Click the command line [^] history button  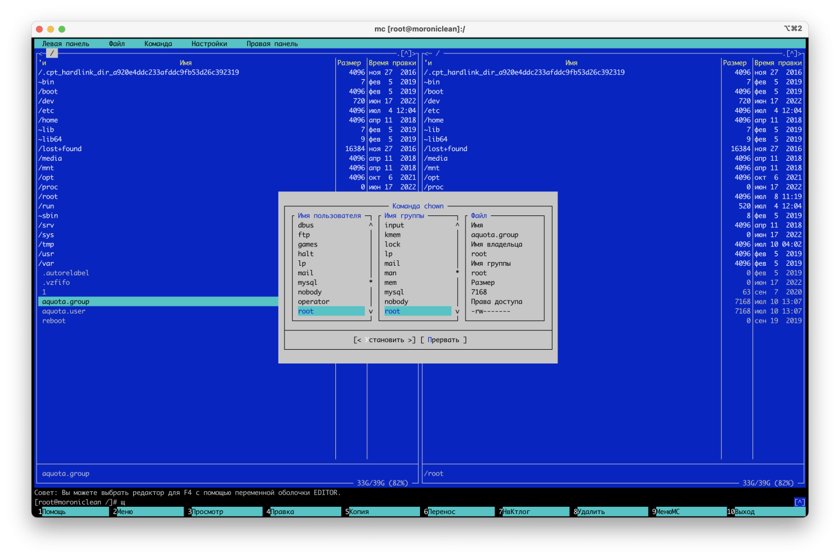(799, 502)
